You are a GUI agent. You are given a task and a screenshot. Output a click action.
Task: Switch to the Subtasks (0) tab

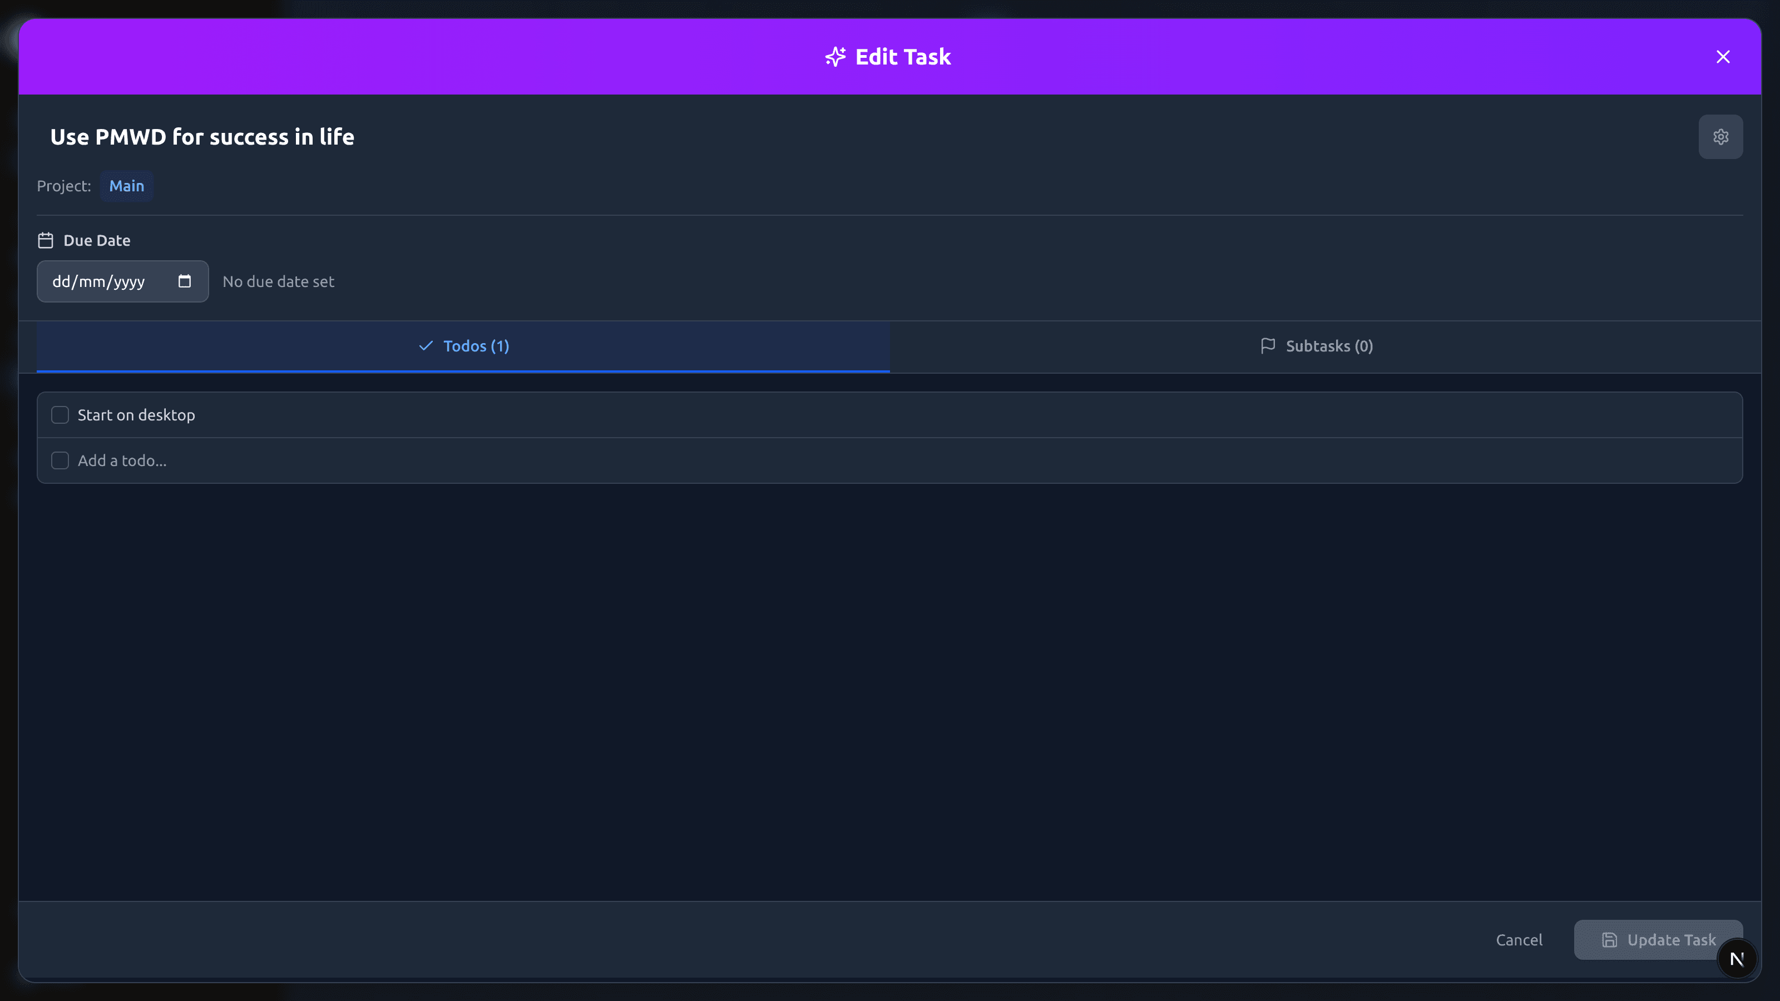(x=1317, y=346)
